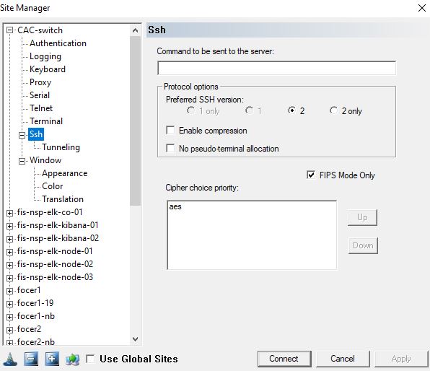This screenshot has width=430, height=371.
Task: Select the fis-nsp-elk-co-01 site label
Action: click(50, 212)
